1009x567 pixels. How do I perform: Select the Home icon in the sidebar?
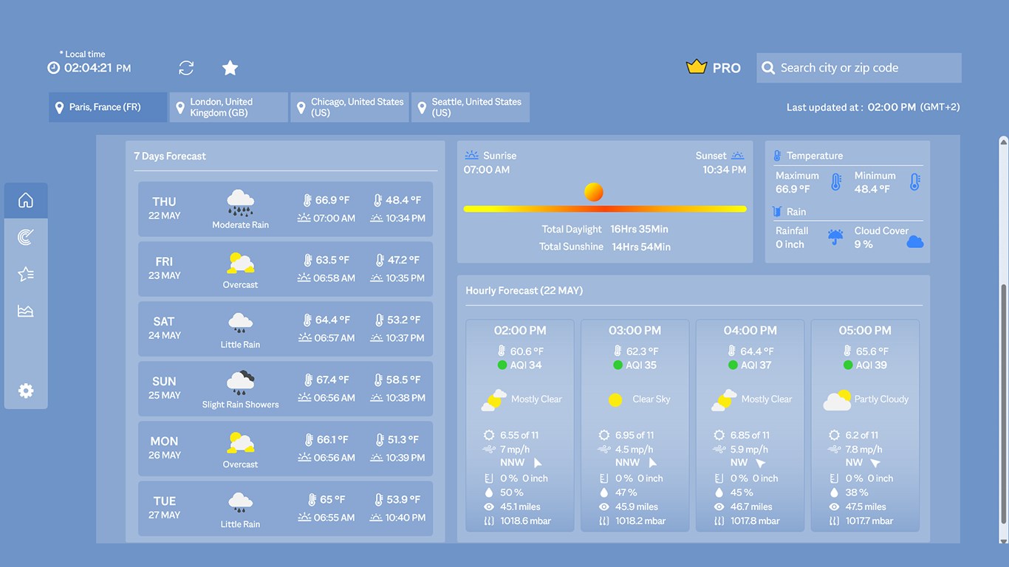click(25, 199)
